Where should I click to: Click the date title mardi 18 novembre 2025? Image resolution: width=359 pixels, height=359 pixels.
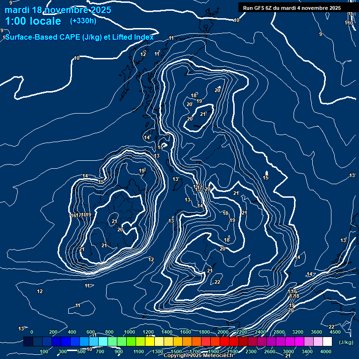58,10
